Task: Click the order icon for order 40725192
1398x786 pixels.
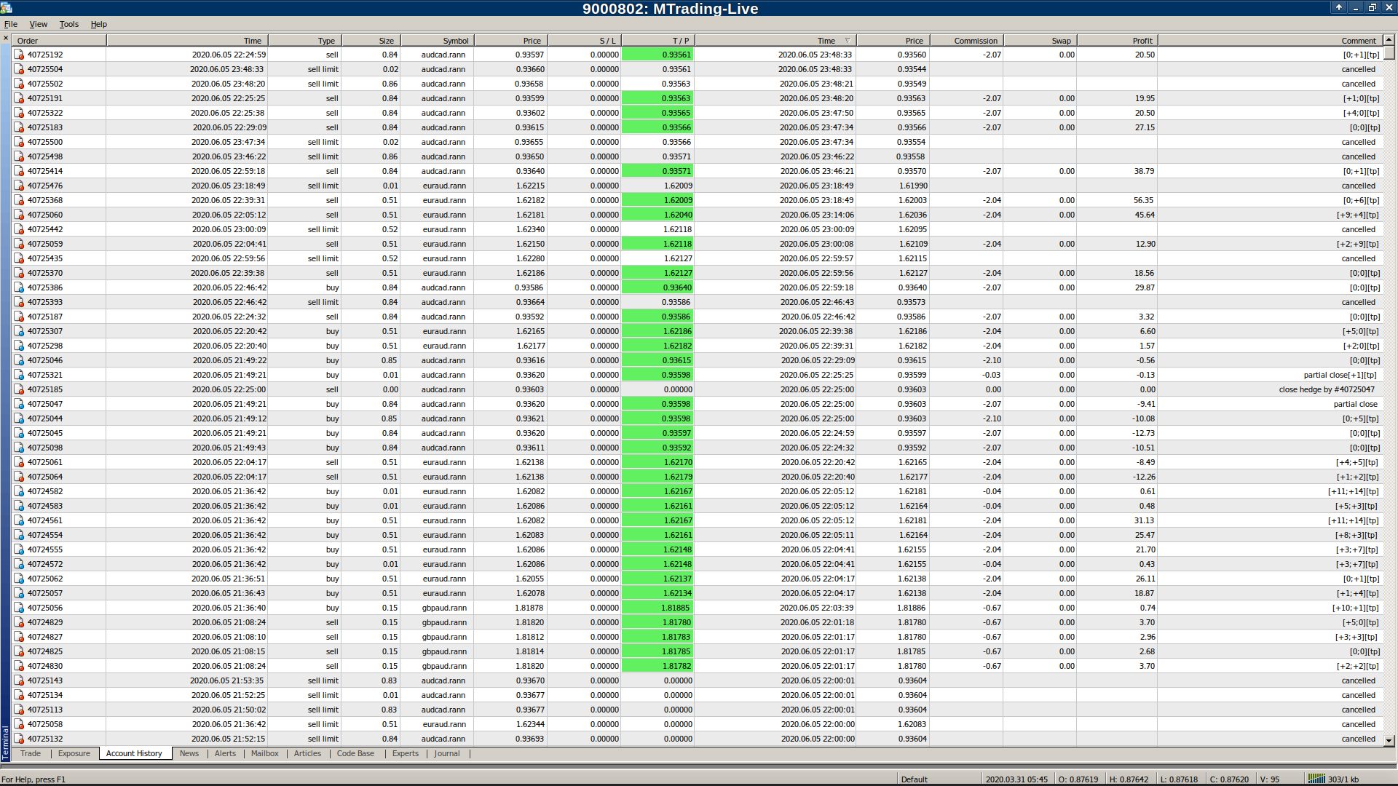Action: pos(19,55)
